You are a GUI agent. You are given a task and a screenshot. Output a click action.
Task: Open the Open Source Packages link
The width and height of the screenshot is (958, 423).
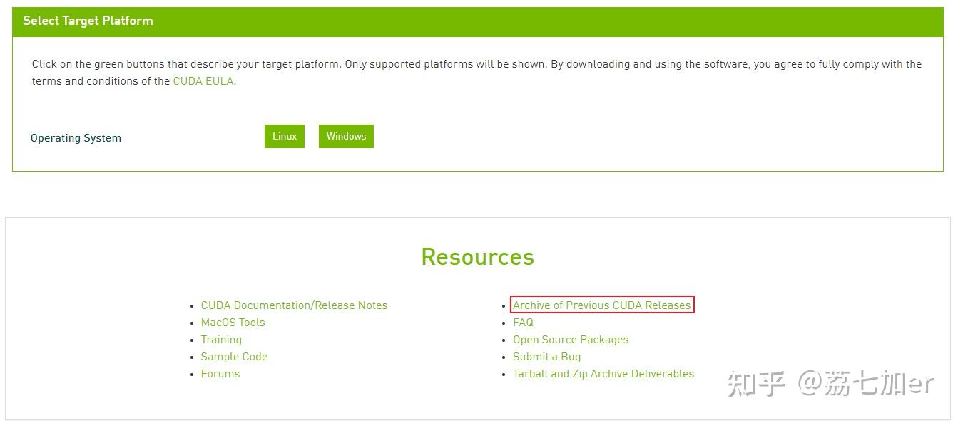[571, 340]
